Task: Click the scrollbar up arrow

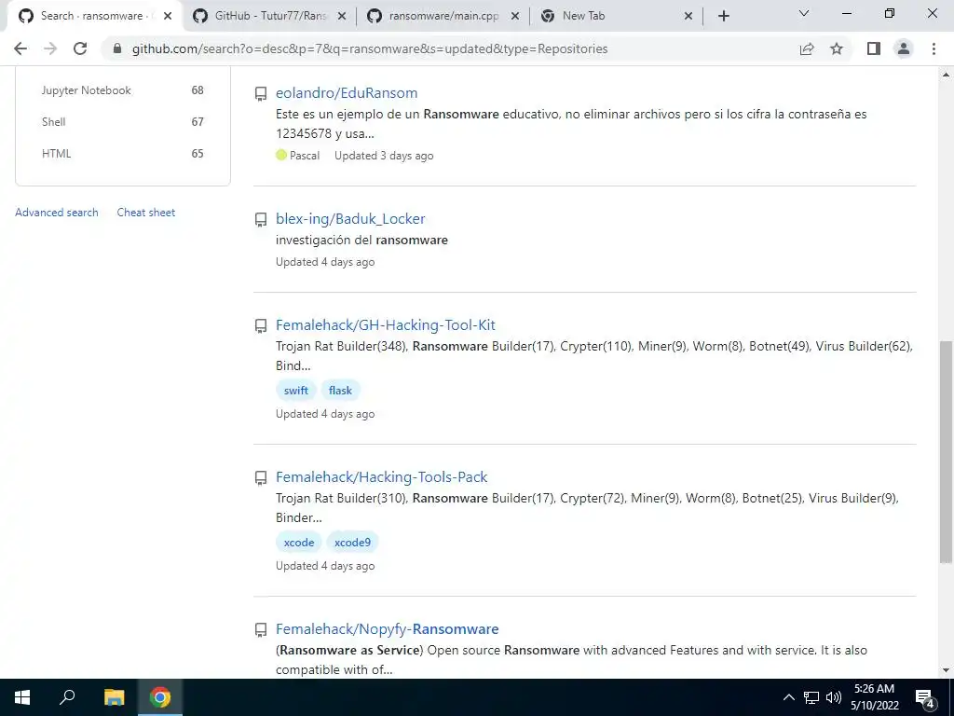Action: [x=946, y=75]
